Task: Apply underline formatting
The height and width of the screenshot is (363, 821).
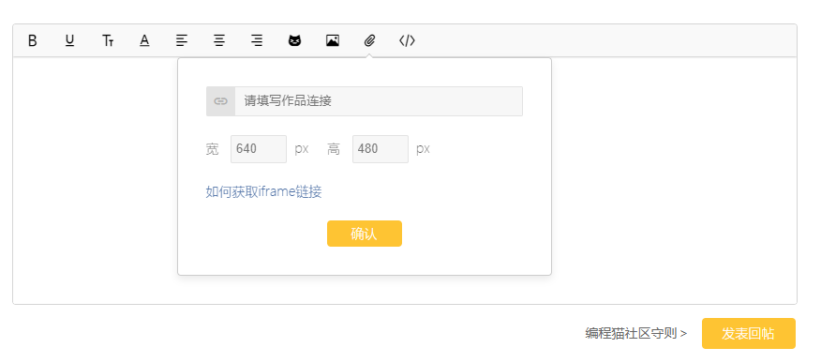Action: pyautogui.click(x=69, y=40)
